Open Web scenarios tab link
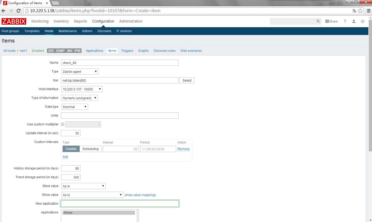 pyautogui.click(x=191, y=51)
